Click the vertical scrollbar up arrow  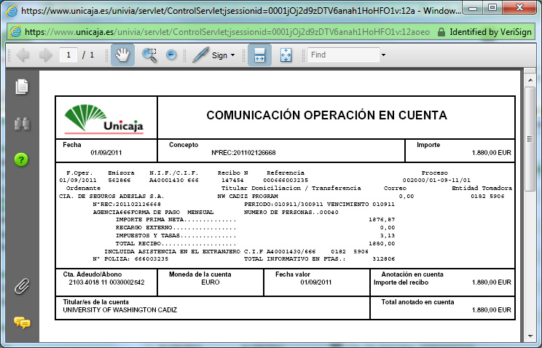point(530,80)
